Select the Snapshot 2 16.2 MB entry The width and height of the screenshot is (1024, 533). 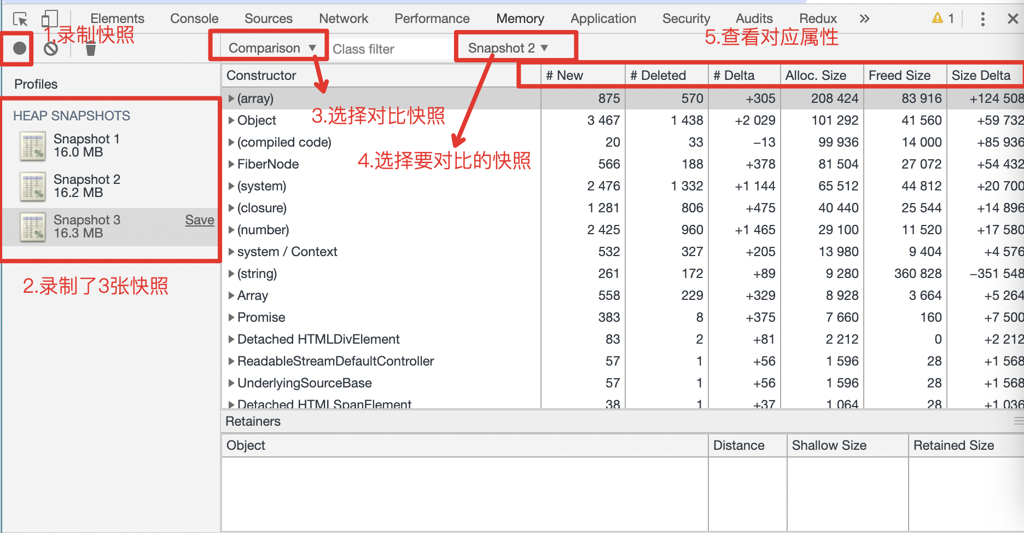pyautogui.click(x=109, y=187)
